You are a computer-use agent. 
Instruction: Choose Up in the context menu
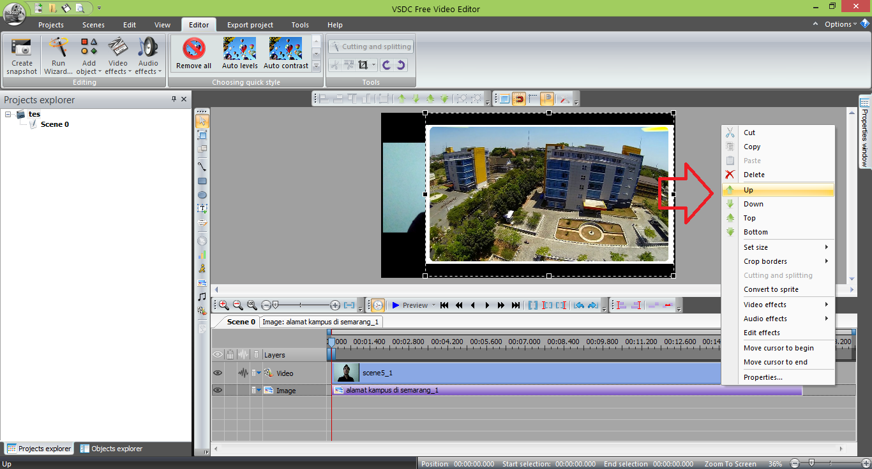tap(778, 190)
